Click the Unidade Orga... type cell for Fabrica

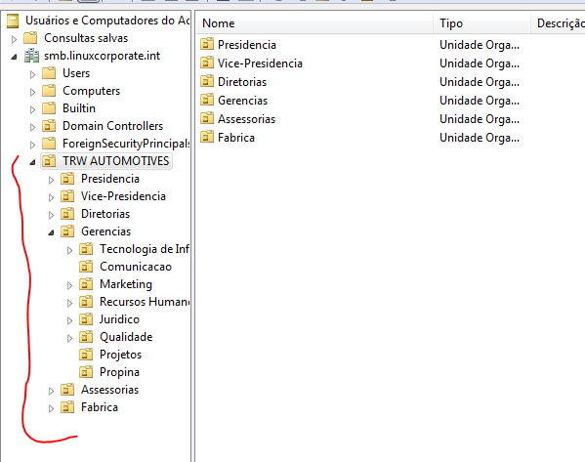480,138
